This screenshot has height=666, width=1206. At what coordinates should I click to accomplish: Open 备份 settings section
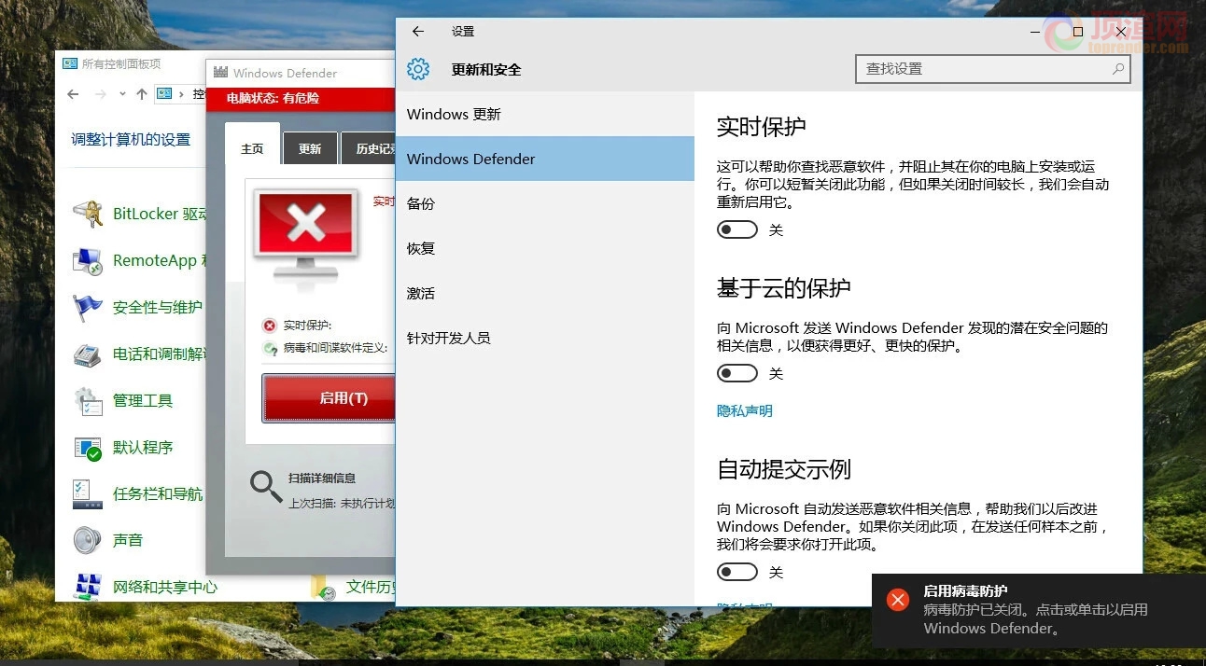point(545,203)
